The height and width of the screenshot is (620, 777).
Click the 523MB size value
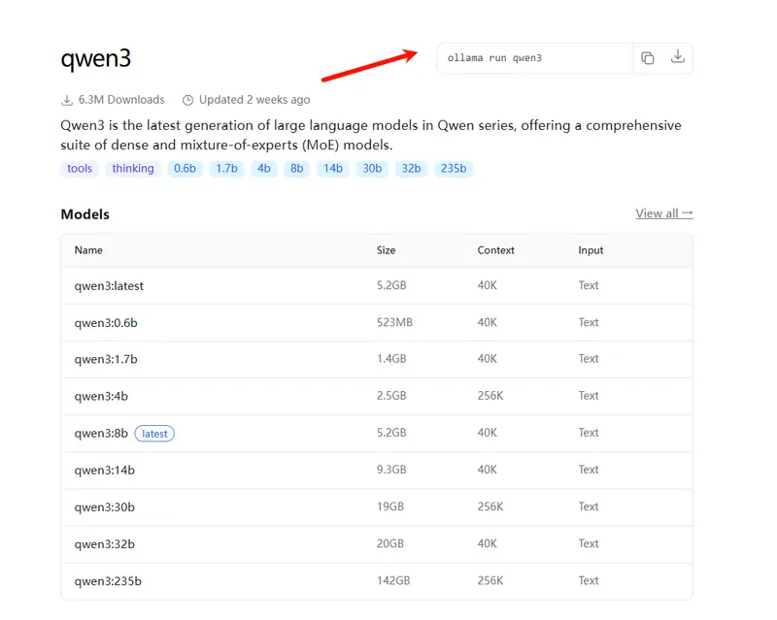coord(394,322)
